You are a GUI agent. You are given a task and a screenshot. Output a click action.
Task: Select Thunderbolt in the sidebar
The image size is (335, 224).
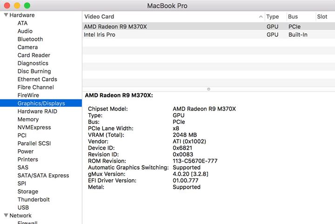point(33,199)
